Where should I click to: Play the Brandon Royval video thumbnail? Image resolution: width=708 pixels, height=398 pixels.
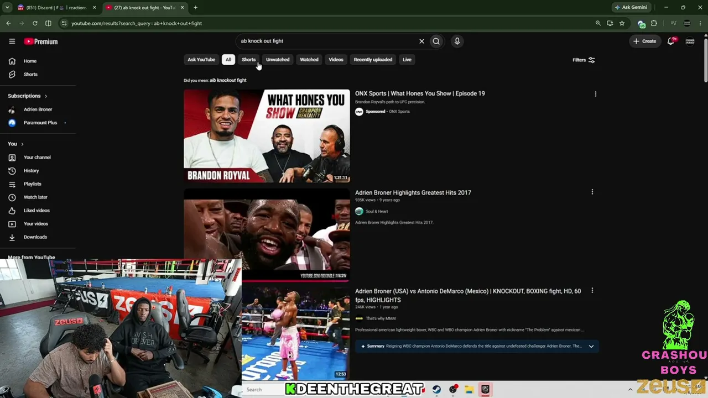[267, 136]
